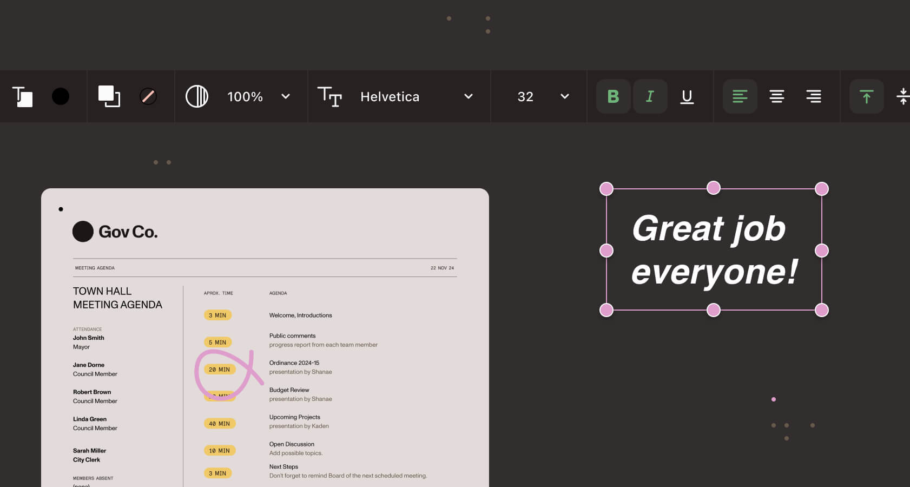
Task: Click the APROX. TIME column header
Action: (219, 293)
